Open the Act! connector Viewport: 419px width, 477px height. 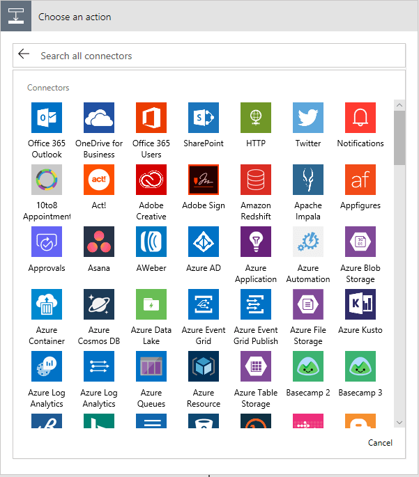pos(99,180)
